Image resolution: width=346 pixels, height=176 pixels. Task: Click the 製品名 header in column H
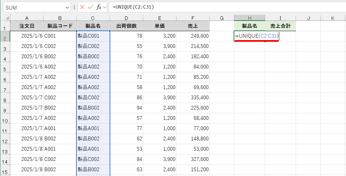coord(250,26)
